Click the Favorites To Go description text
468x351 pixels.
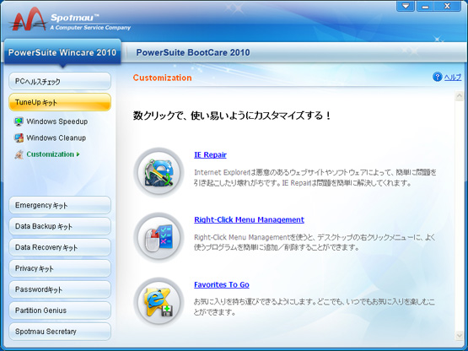tap(314, 307)
